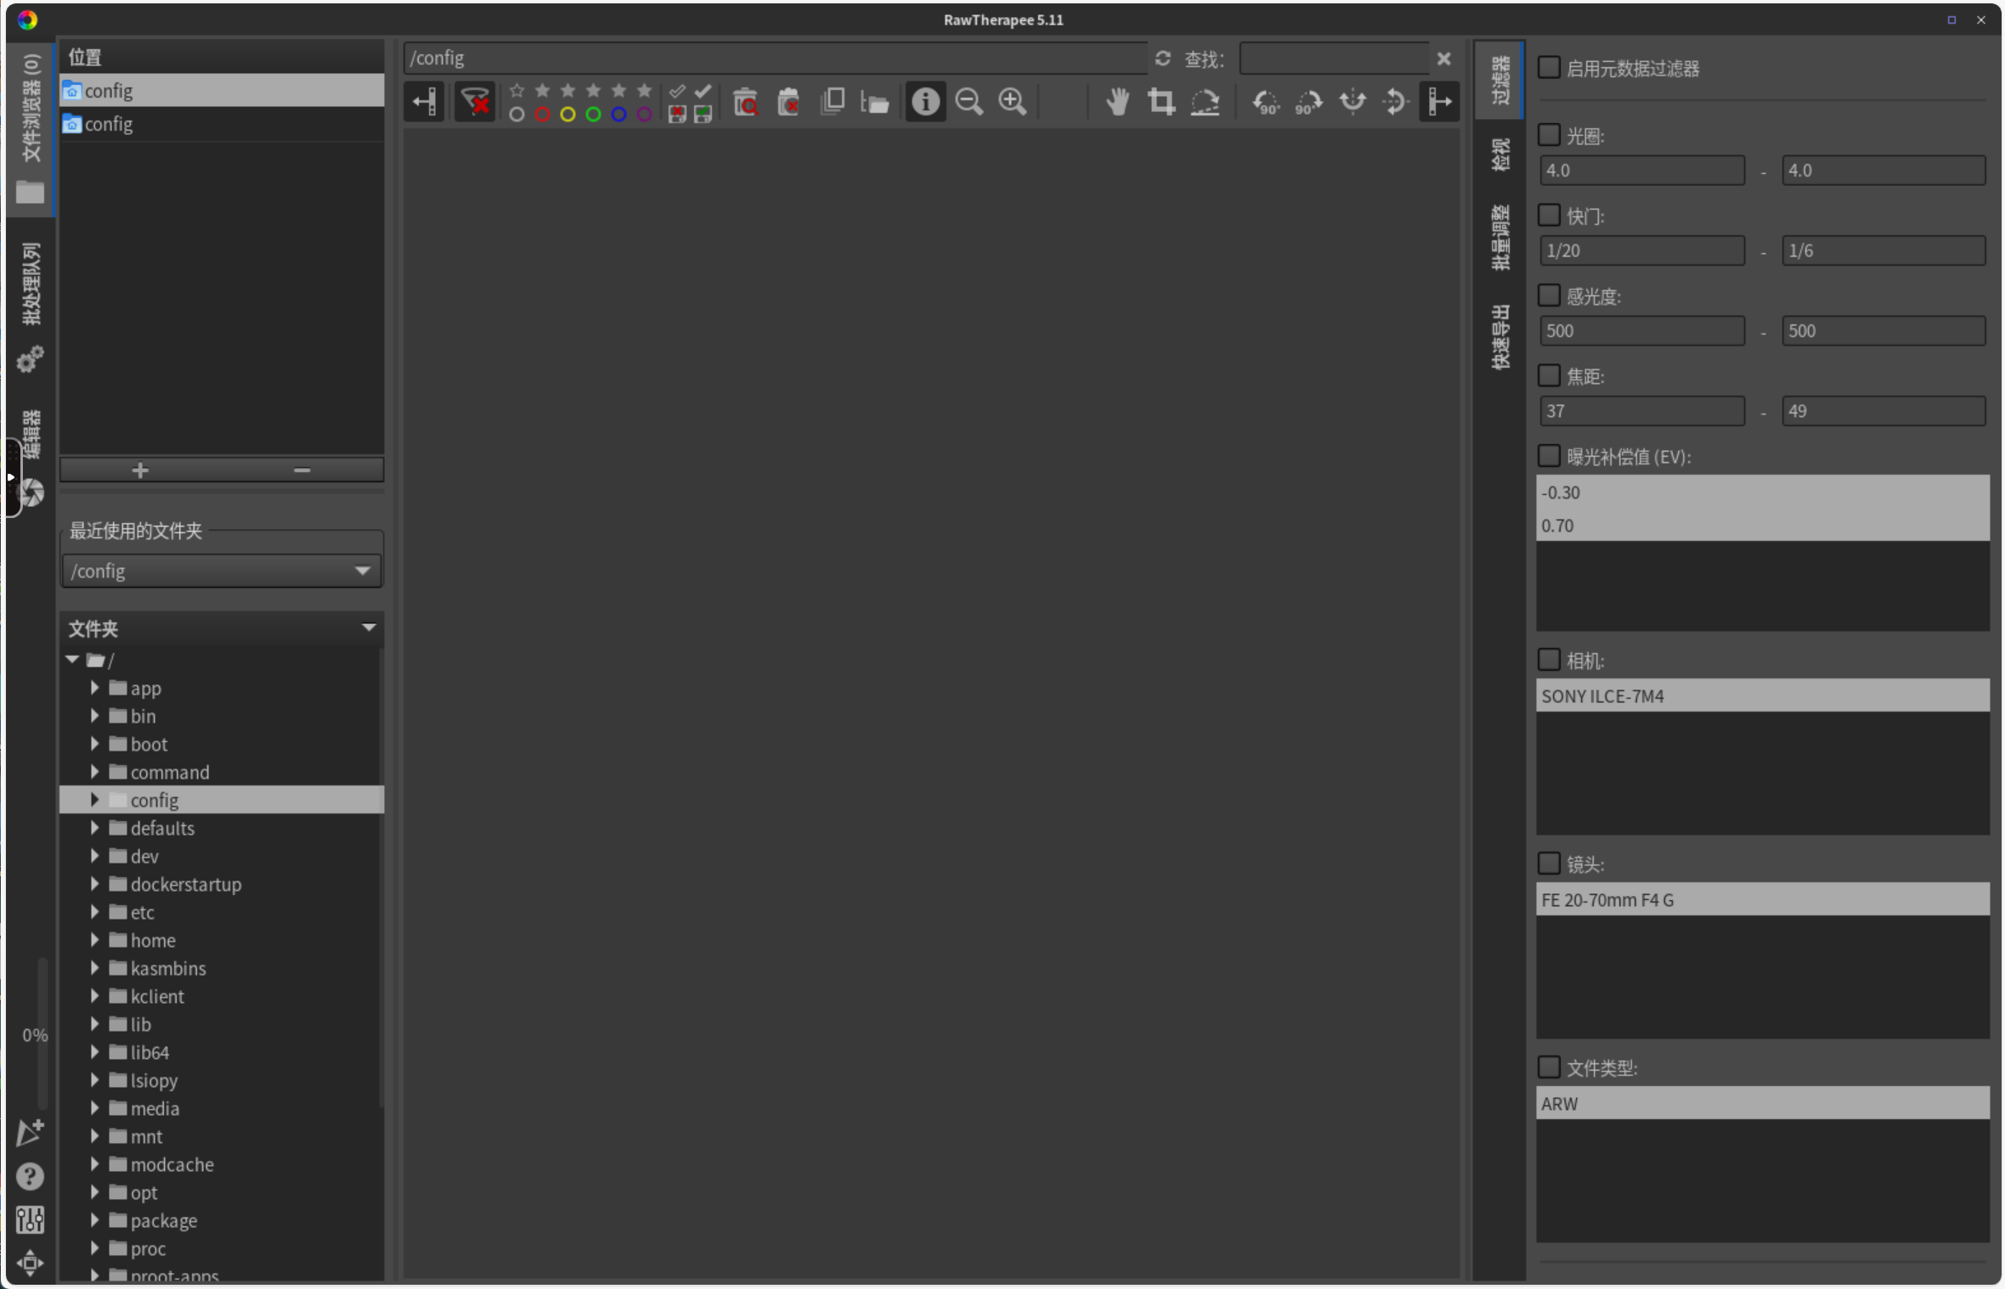Click the search (查找) input field
Image resolution: width=2005 pixels, height=1289 pixels.
pyautogui.click(x=1333, y=59)
